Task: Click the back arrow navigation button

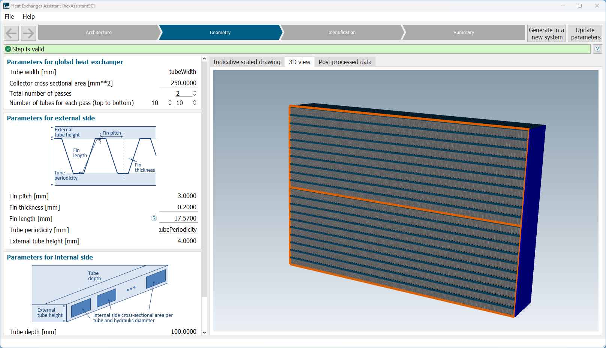Action: pyautogui.click(x=11, y=33)
